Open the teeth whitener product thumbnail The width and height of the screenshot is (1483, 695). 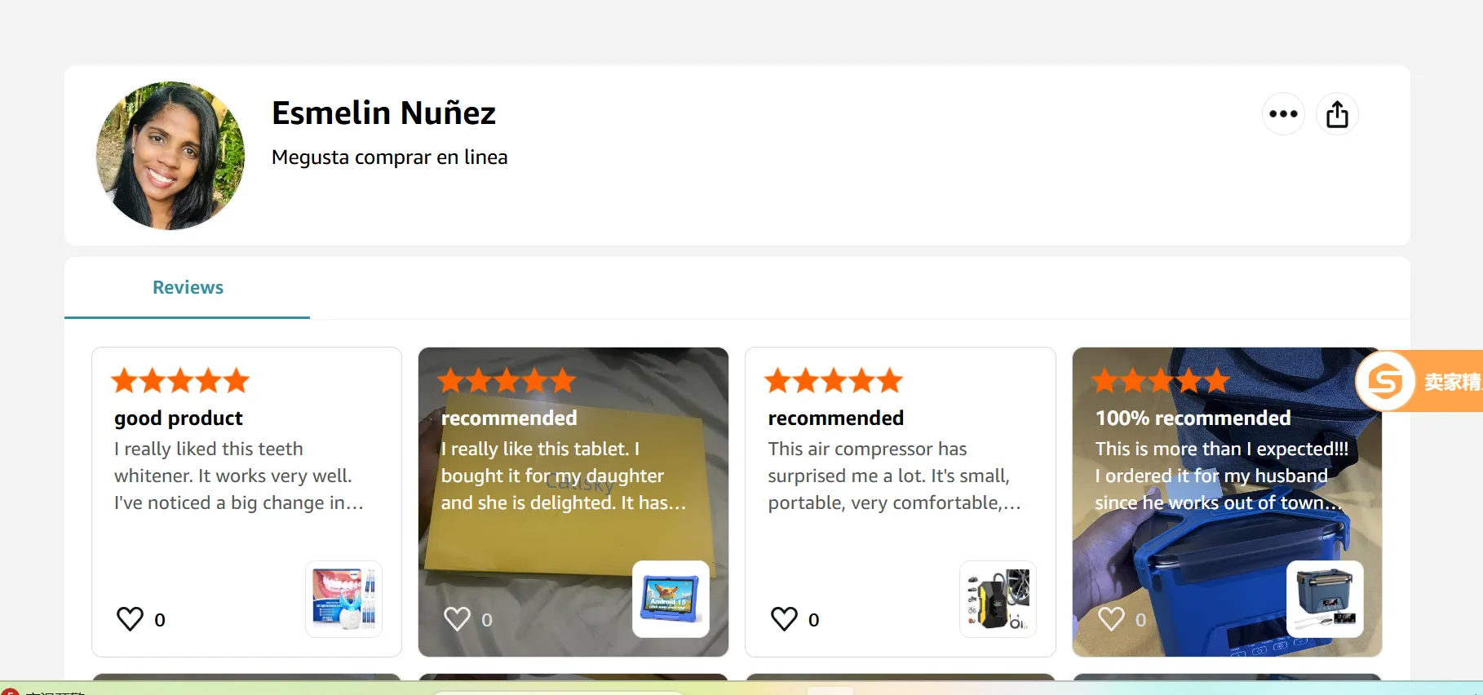[343, 599]
